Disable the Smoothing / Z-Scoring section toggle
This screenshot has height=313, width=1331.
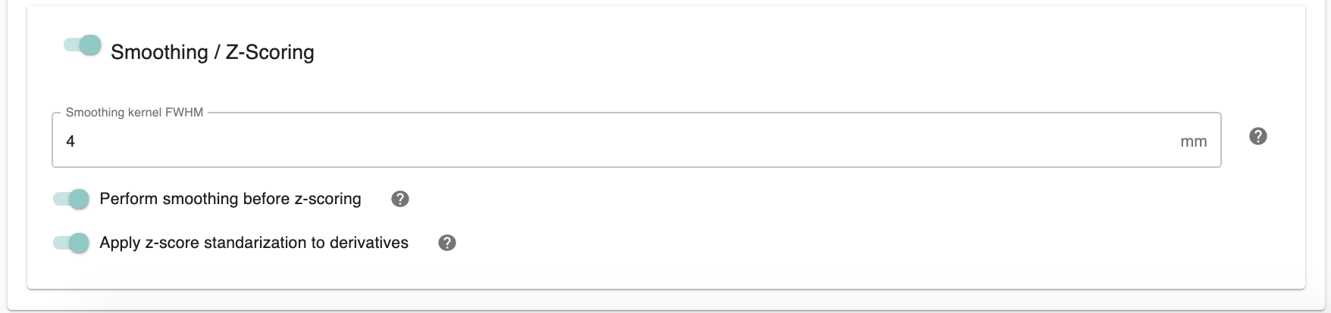point(83,45)
